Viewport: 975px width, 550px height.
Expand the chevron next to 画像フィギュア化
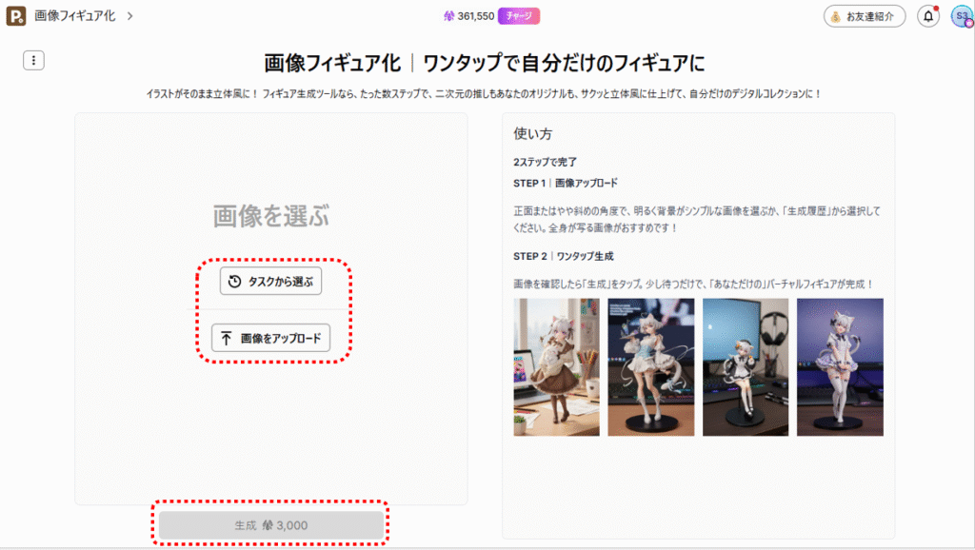coord(129,16)
